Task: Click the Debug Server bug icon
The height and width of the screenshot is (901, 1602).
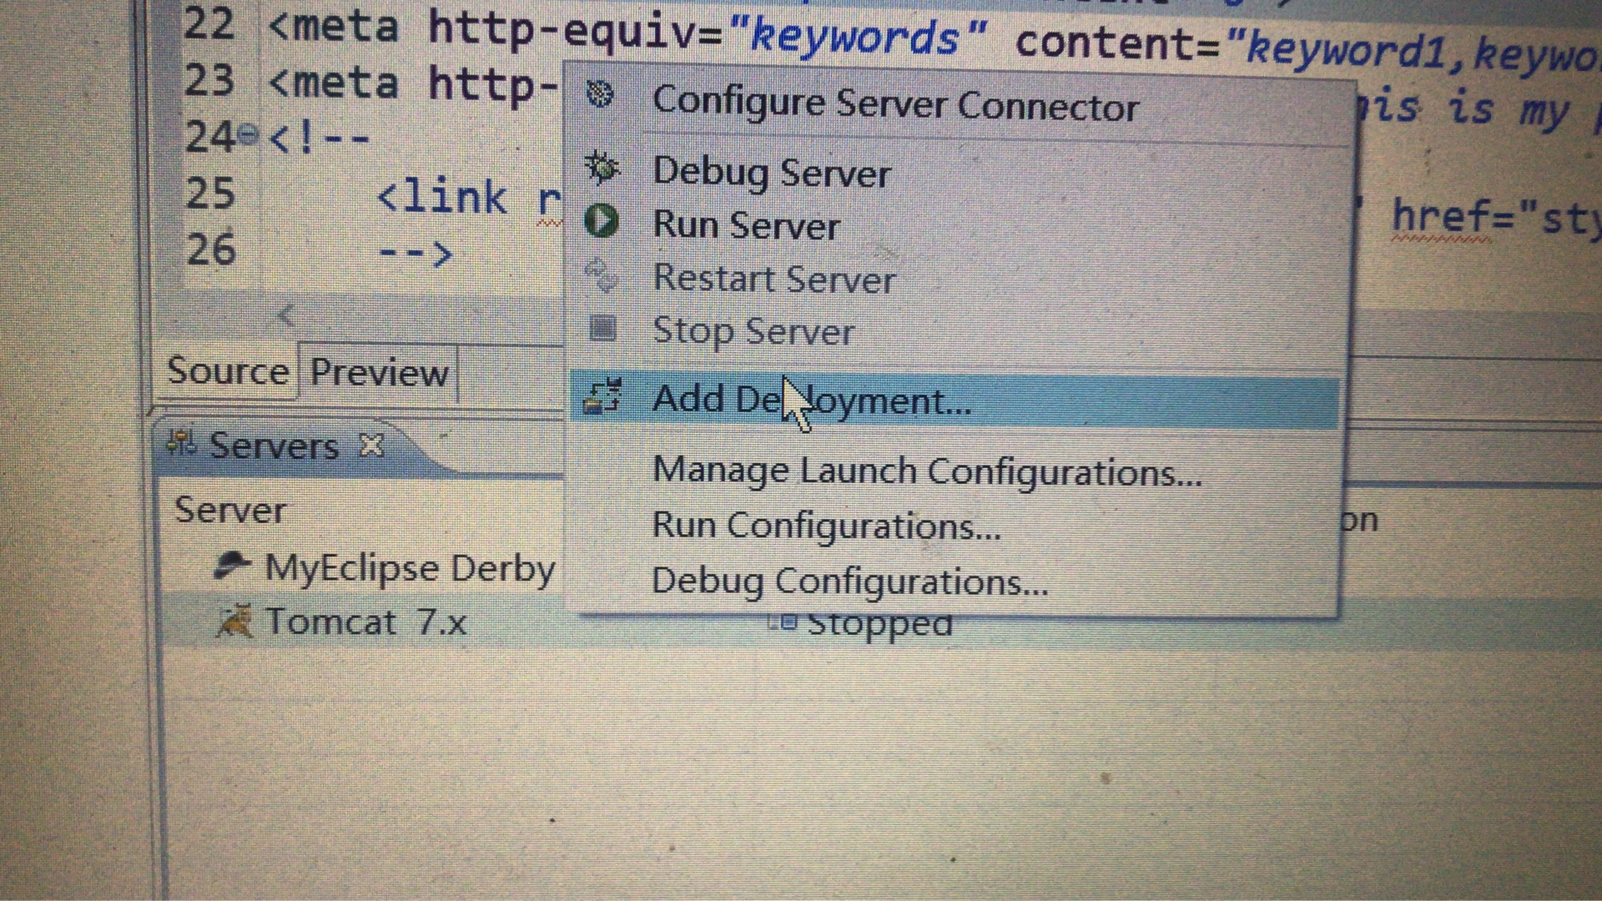Action: coord(601,168)
